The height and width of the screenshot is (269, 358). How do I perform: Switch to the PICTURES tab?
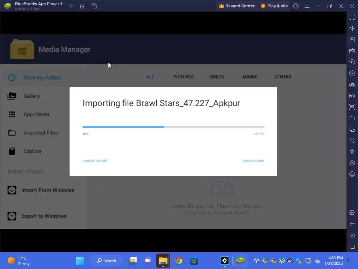(x=183, y=77)
